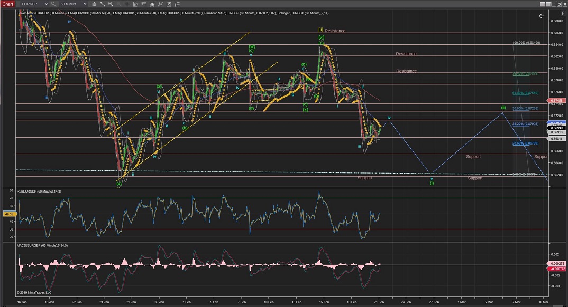
Task: Expand the EURGBP instrument dropdown
Action: (x=45, y=4)
